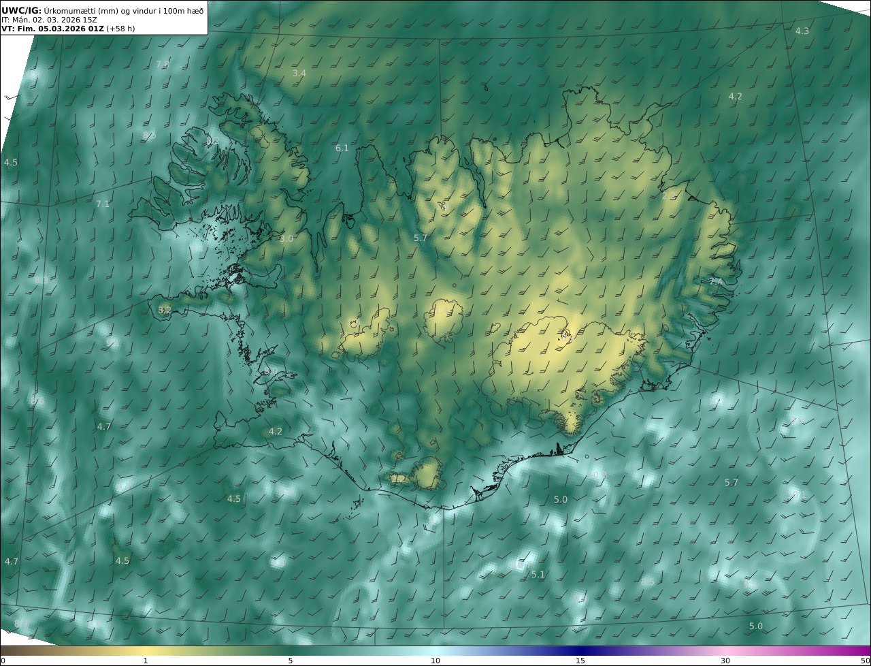Click the 5.7 value over northern Iceland
This screenshot has height=666, width=871.
click(x=421, y=238)
